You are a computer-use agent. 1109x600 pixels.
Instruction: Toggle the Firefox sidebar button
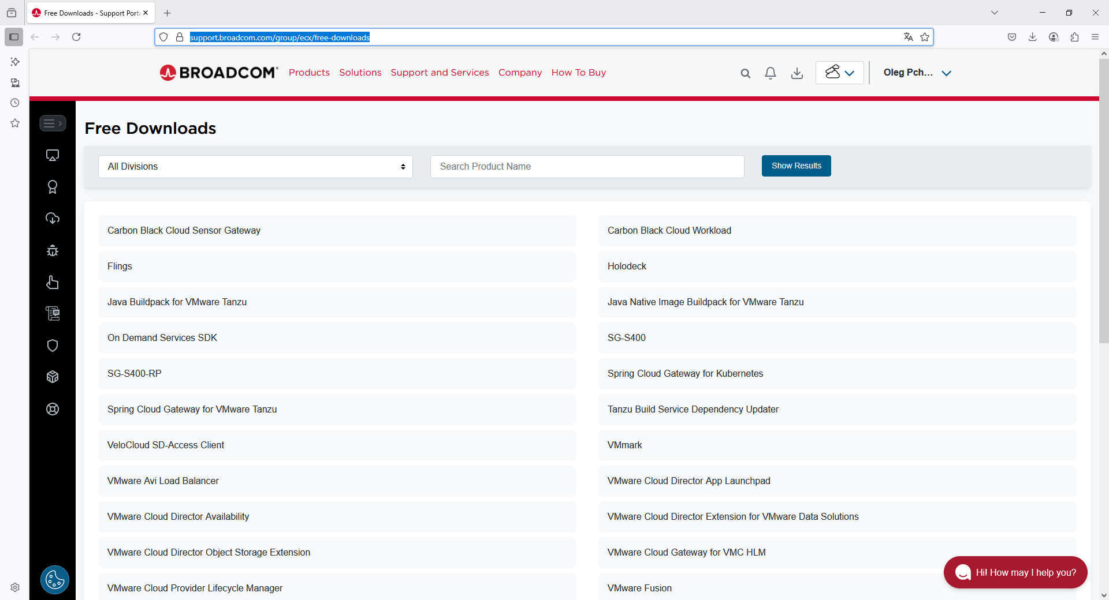coord(14,37)
